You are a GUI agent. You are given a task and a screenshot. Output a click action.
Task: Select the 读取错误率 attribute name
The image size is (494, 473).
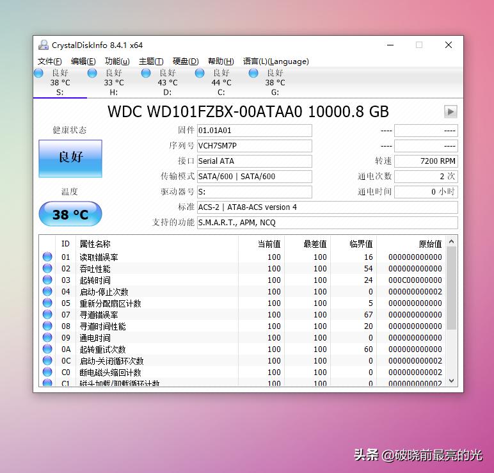tap(99, 257)
